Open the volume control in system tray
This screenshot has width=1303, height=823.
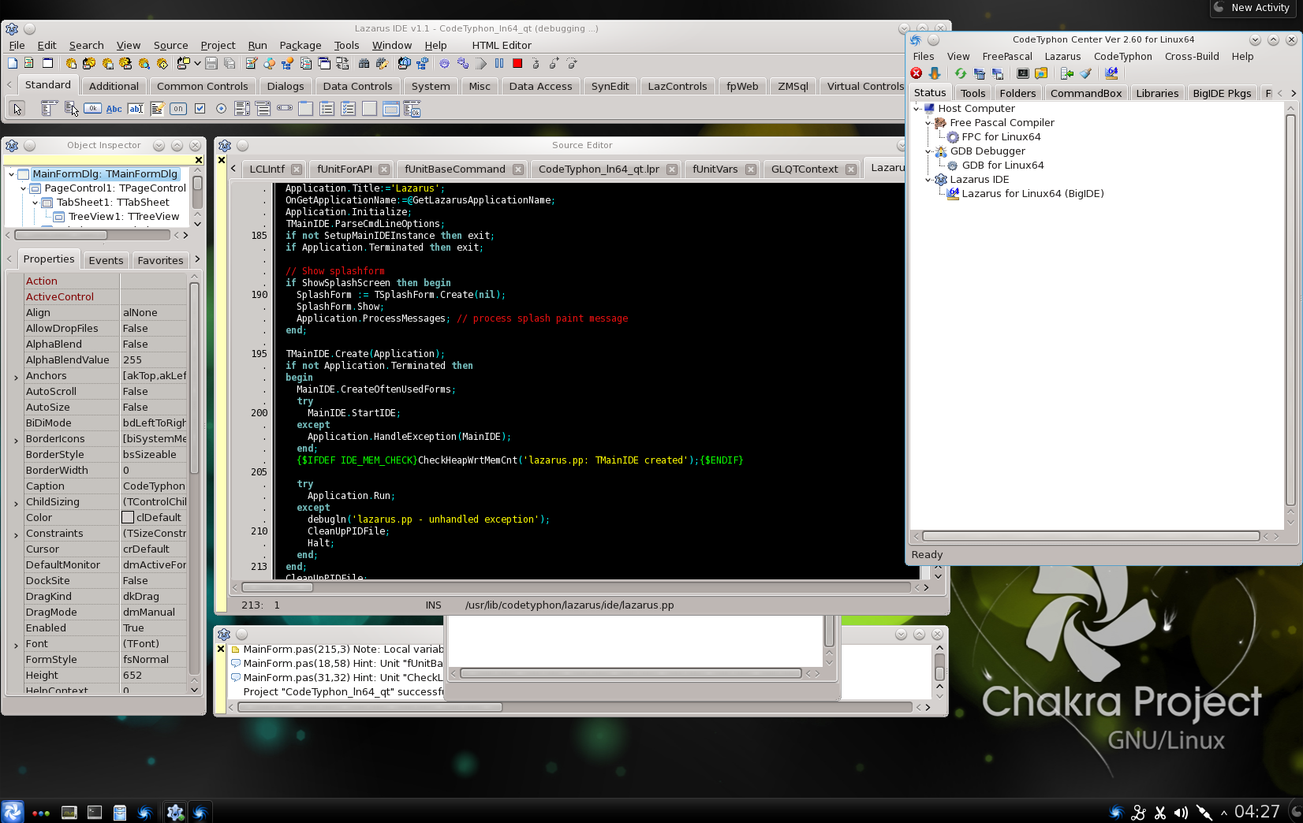(x=1181, y=813)
